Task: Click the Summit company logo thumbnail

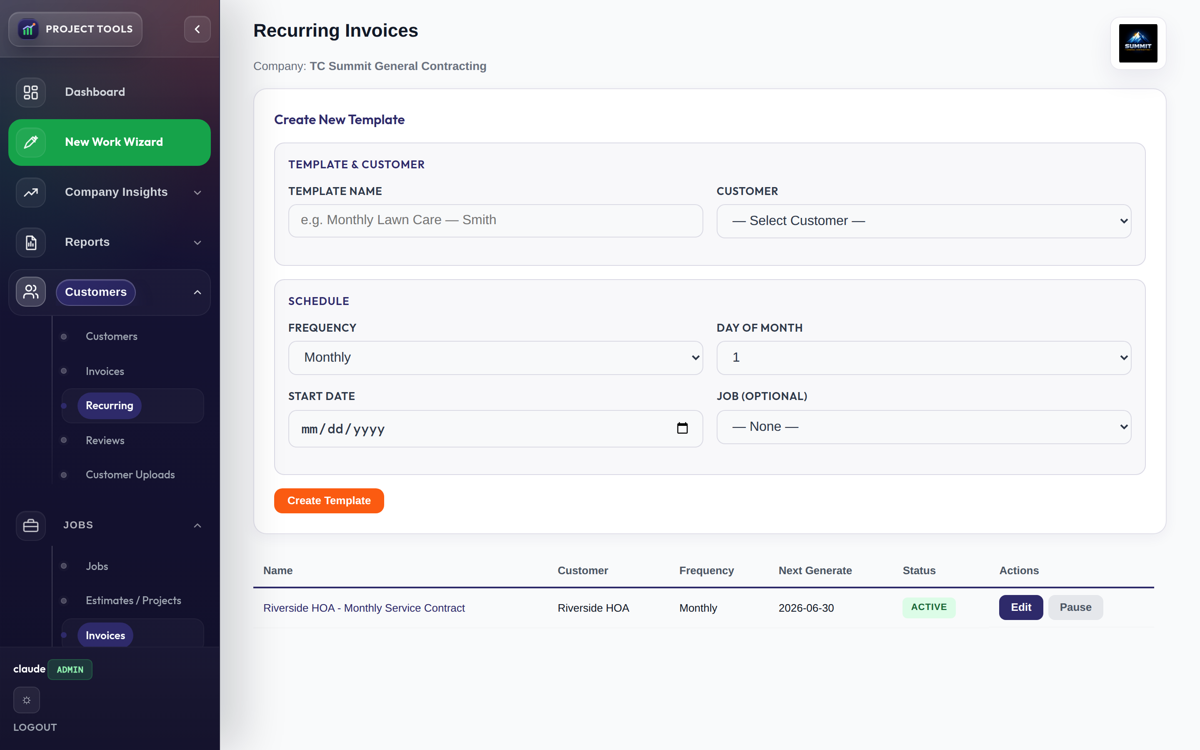Action: pos(1138,43)
